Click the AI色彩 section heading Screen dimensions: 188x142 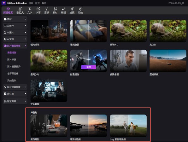(34, 112)
